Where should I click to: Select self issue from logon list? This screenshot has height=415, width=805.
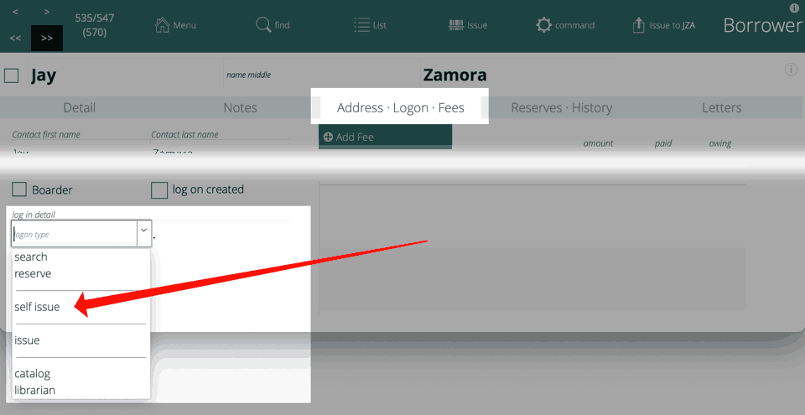tap(37, 307)
